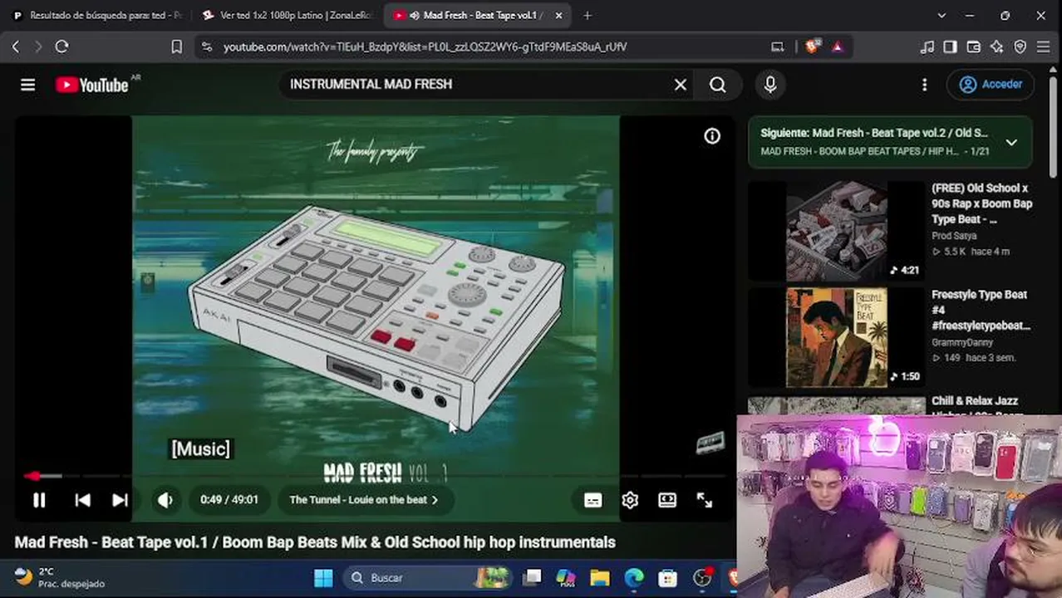Open the player settings gear

coord(630,500)
